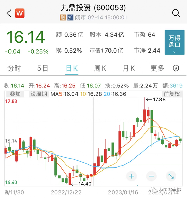Click the 叠加 overlay button
This screenshot has width=187, height=198.
pyautogui.click(x=15, y=94)
